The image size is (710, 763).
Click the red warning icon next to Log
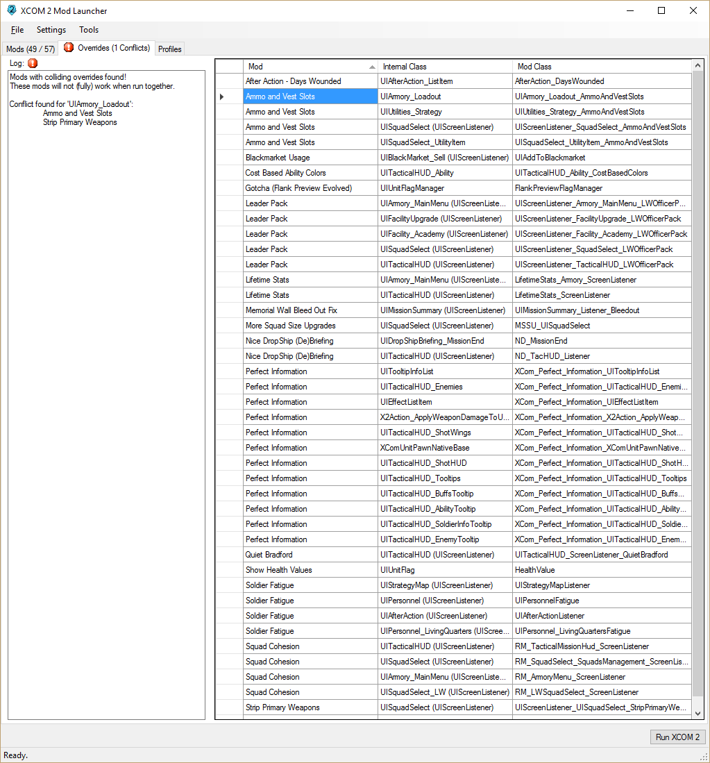(x=33, y=63)
